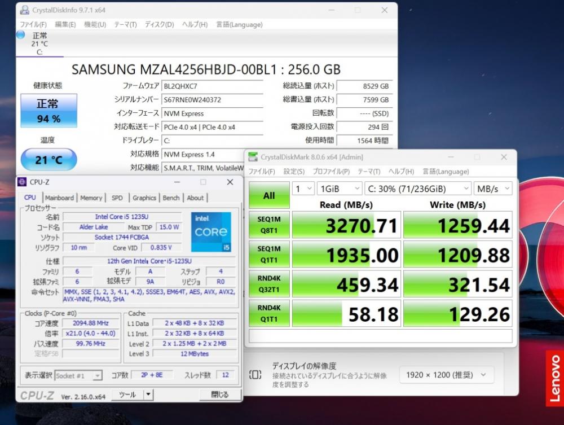Click the SAMSUNG MZAL4256HBJD-00BL1 drive title
This screenshot has width=564, height=425.
(x=206, y=69)
